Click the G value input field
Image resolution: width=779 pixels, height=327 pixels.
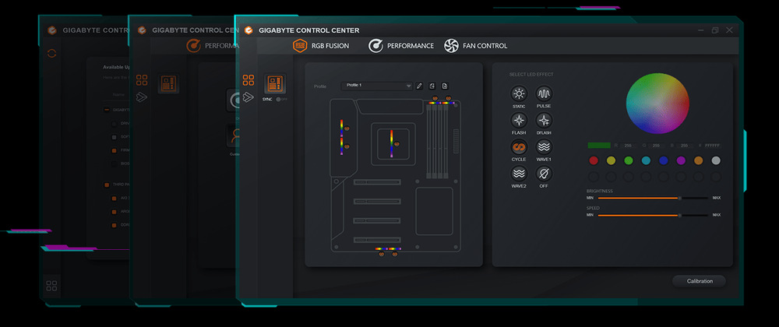coord(656,146)
